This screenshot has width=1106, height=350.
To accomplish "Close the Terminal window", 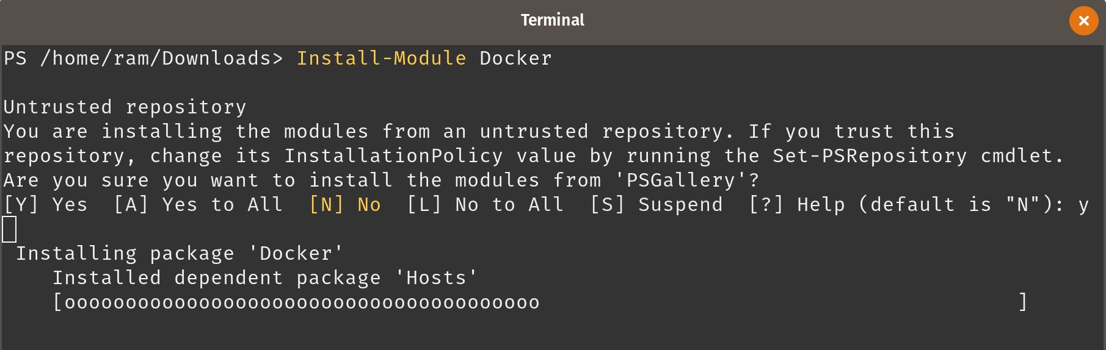I will coord(1083,21).
